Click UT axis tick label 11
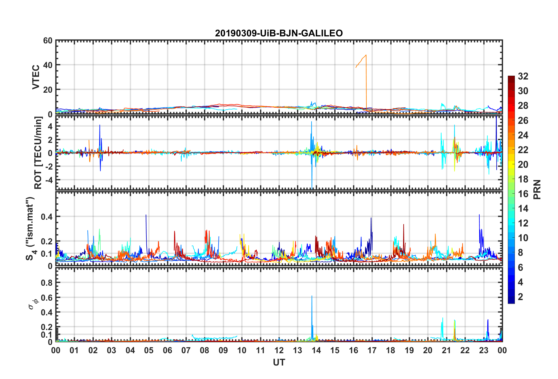Image resolution: width=558 pixels, height=379 pixels. coord(261,350)
